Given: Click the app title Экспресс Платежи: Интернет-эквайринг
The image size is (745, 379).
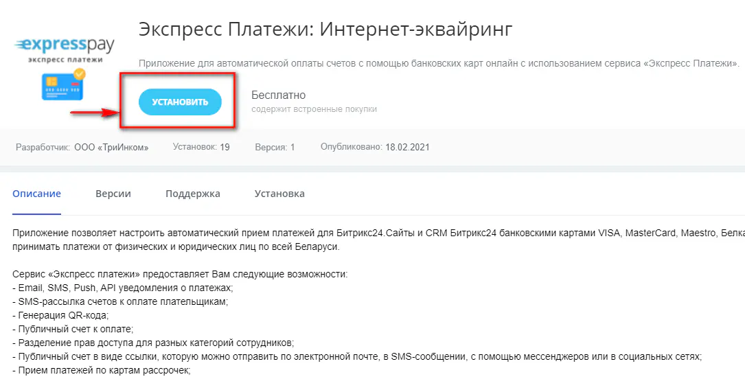Looking at the screenshot, I should click(x=325, y=30).
